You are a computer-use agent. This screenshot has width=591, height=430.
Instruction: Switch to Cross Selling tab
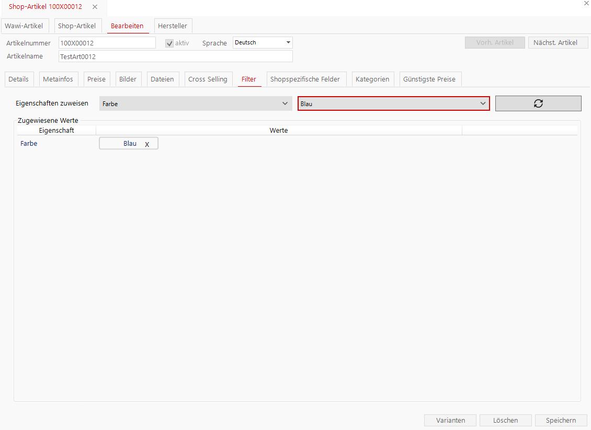click(x=208, y=79)
